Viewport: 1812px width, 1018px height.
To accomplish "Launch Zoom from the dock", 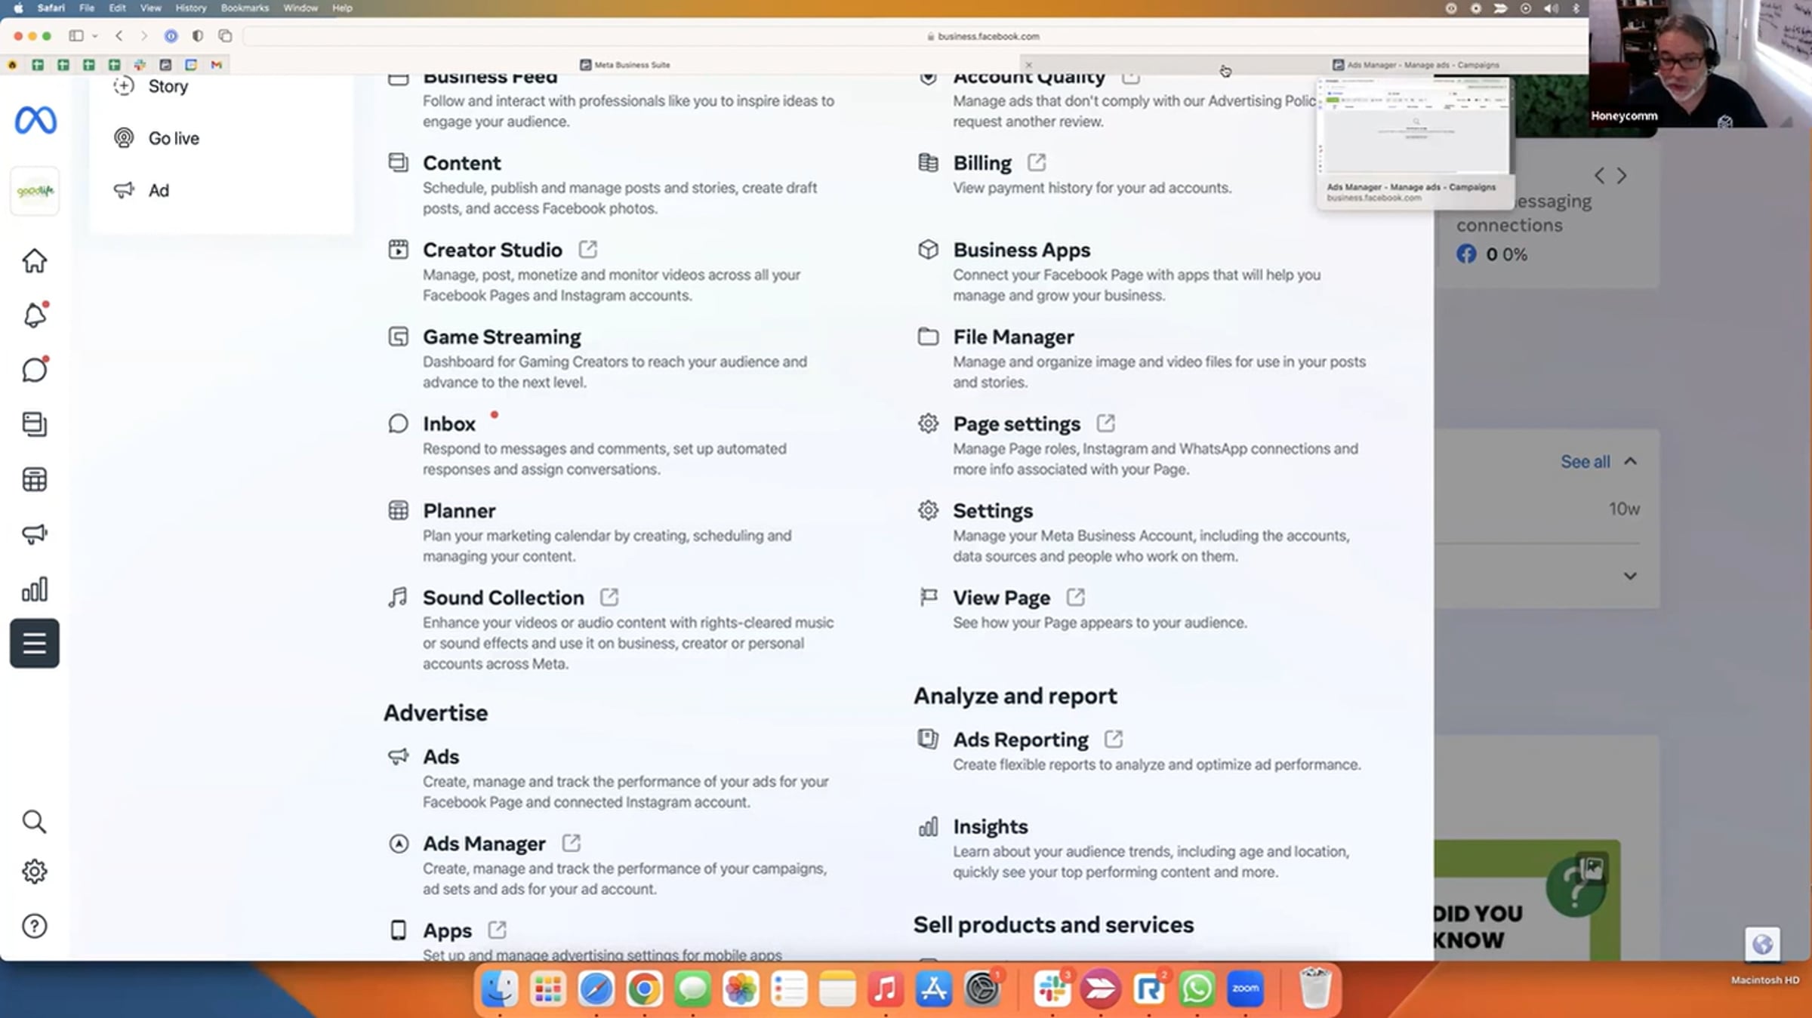I will [x=1245, y=989].
